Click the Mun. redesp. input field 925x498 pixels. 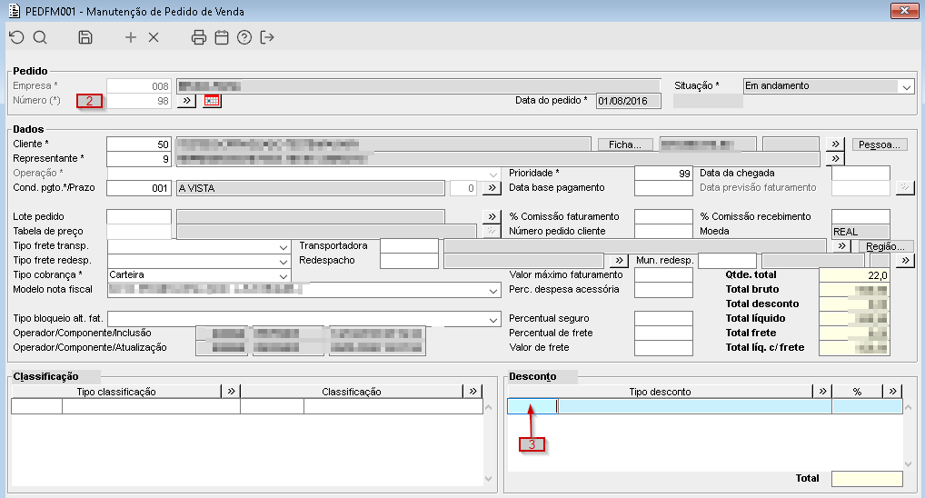728,261
